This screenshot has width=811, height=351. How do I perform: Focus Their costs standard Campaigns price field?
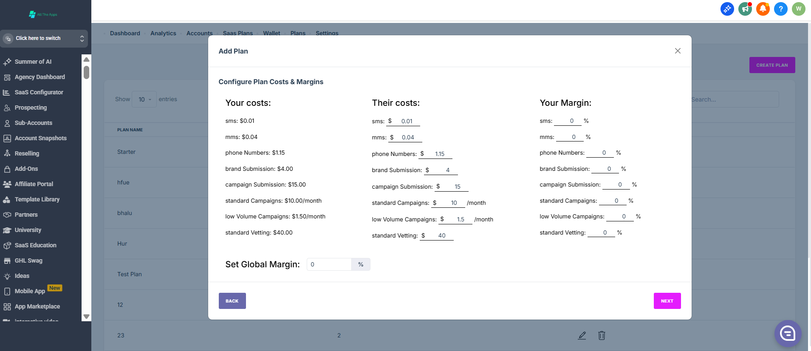(x=452, y=203)
